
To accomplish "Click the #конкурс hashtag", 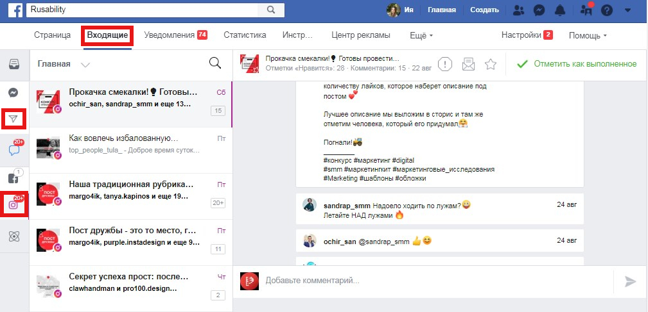I will 337,160.
